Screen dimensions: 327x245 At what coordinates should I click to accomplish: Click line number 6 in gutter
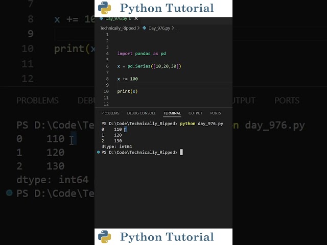tap(107, 66)
